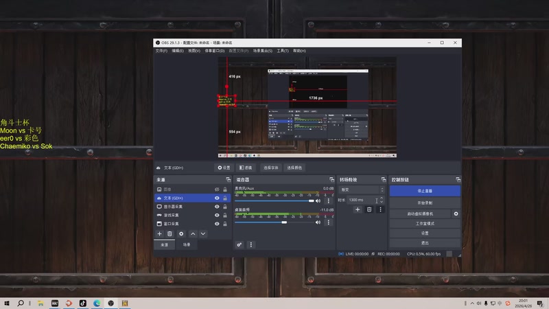Move selected source up

click(x=193, y=233)
